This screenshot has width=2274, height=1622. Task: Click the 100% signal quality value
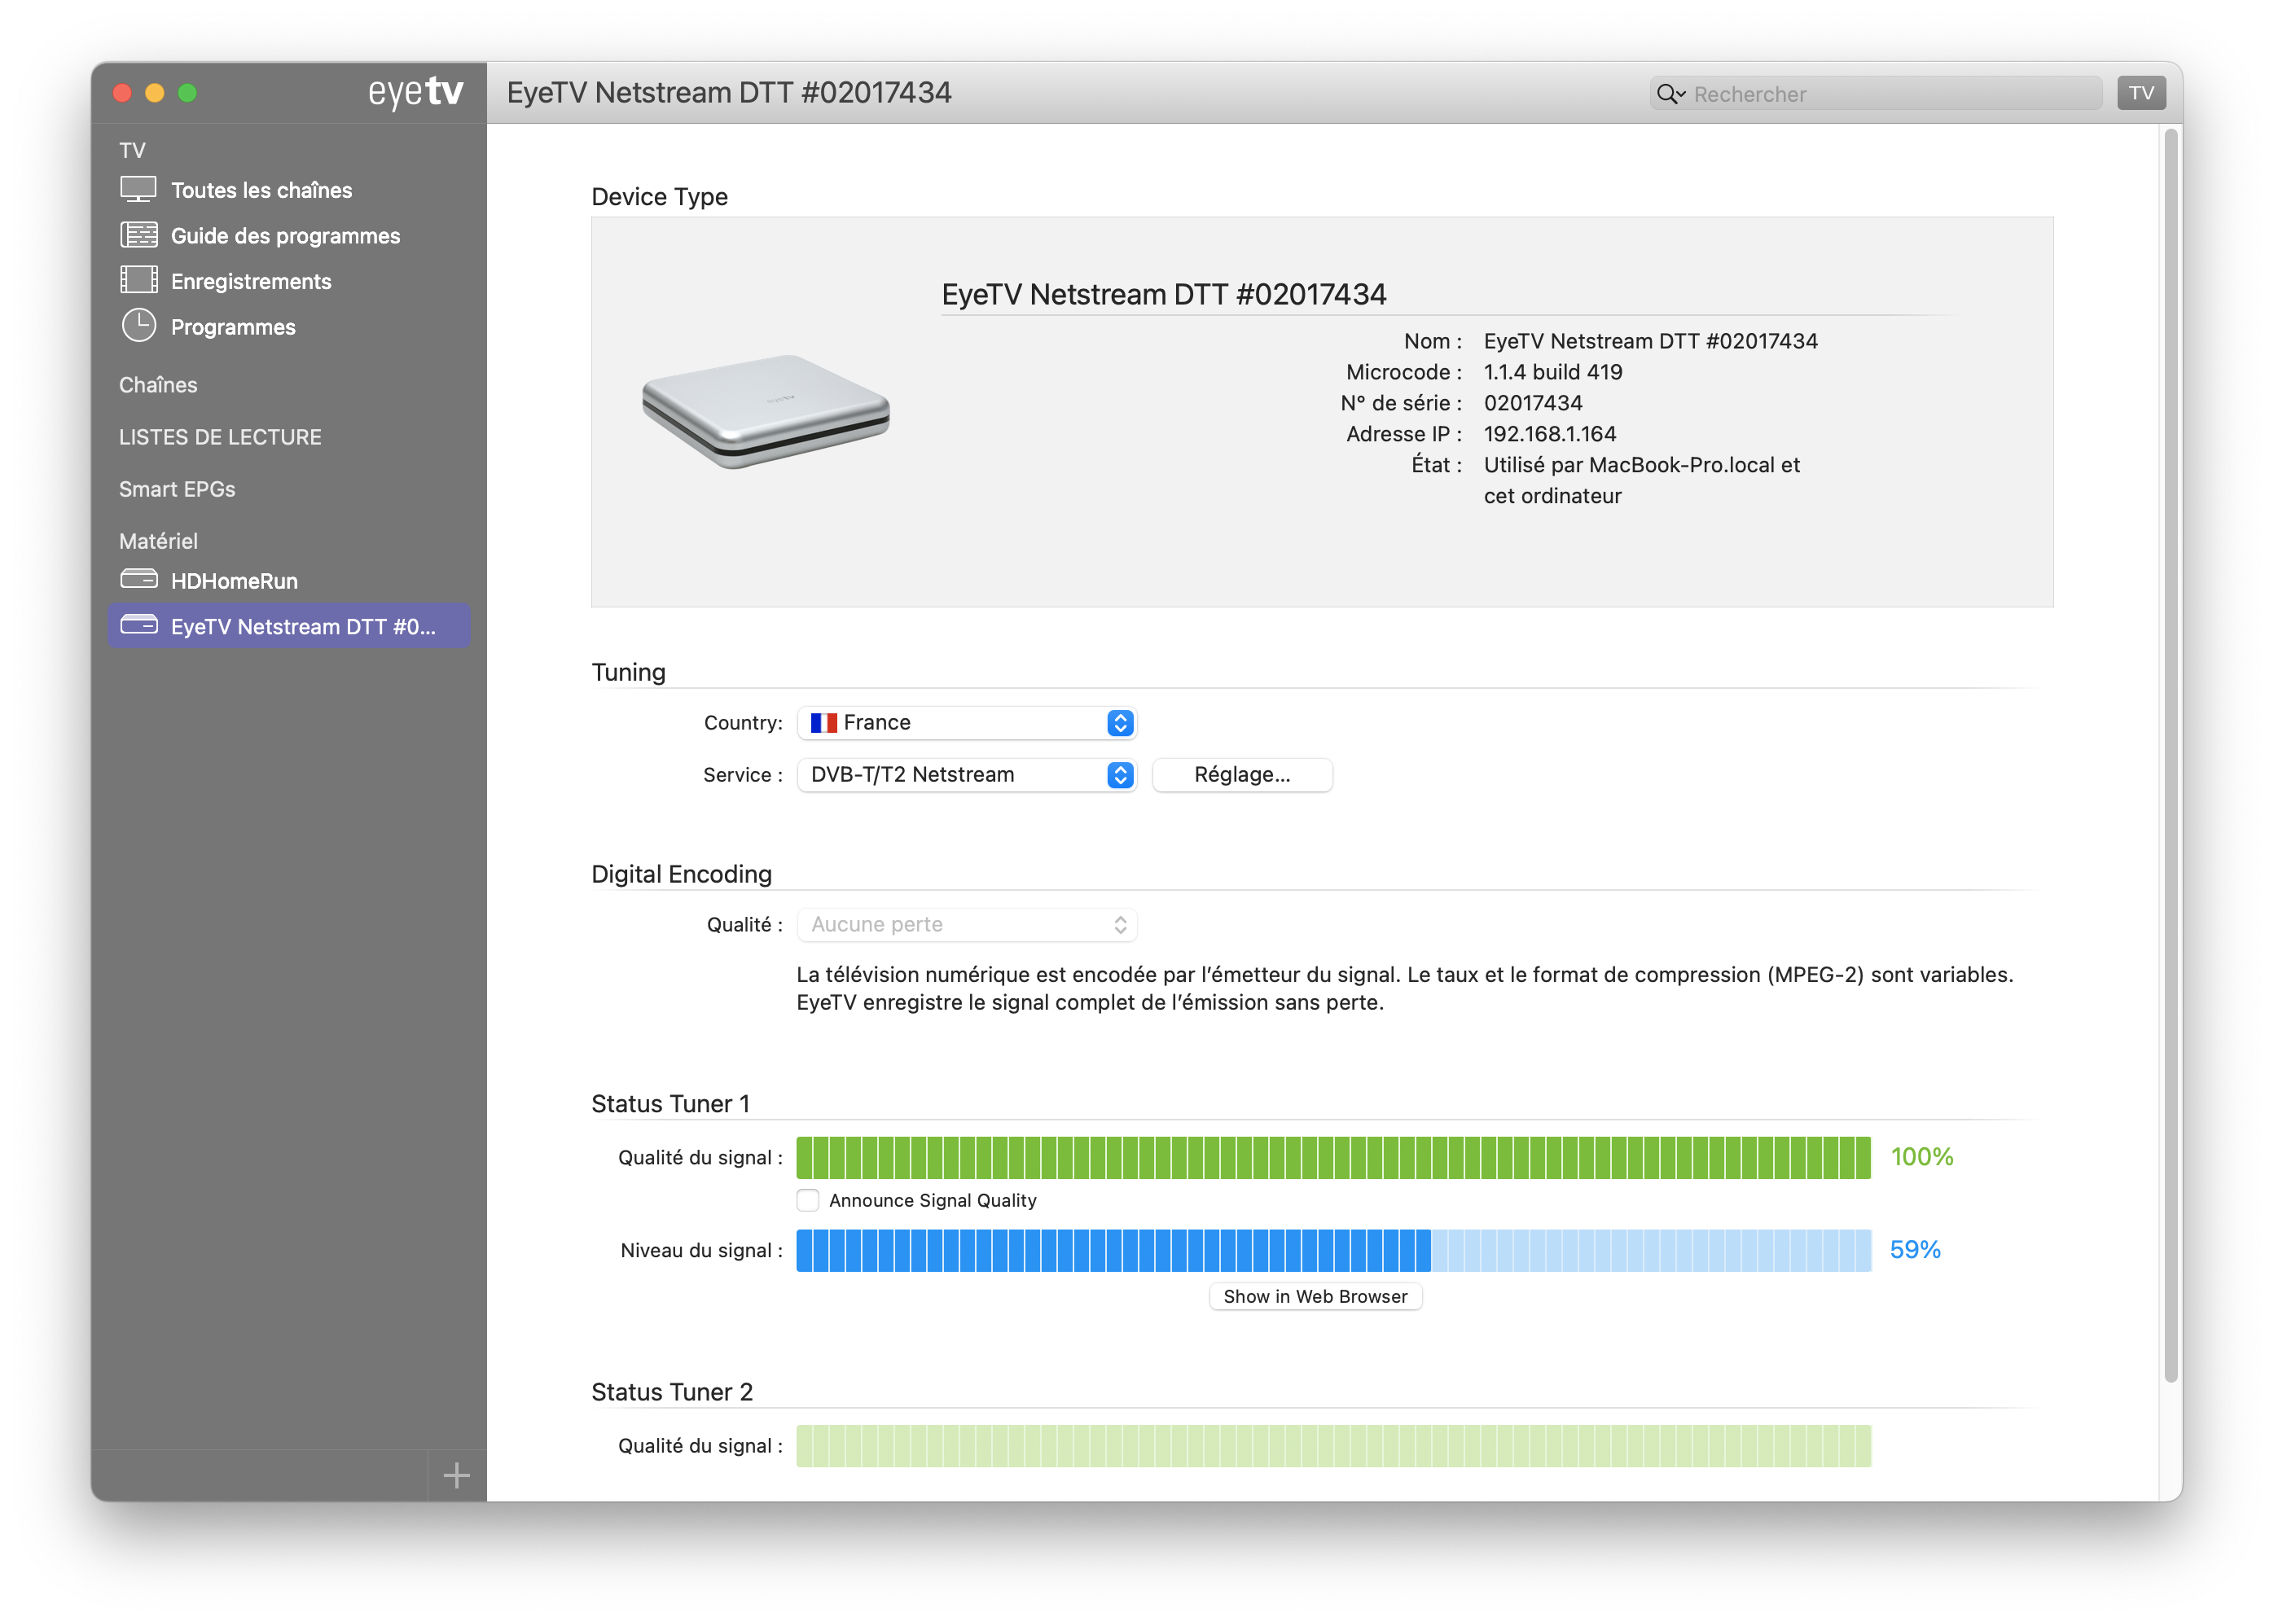click(1921, 1156)
